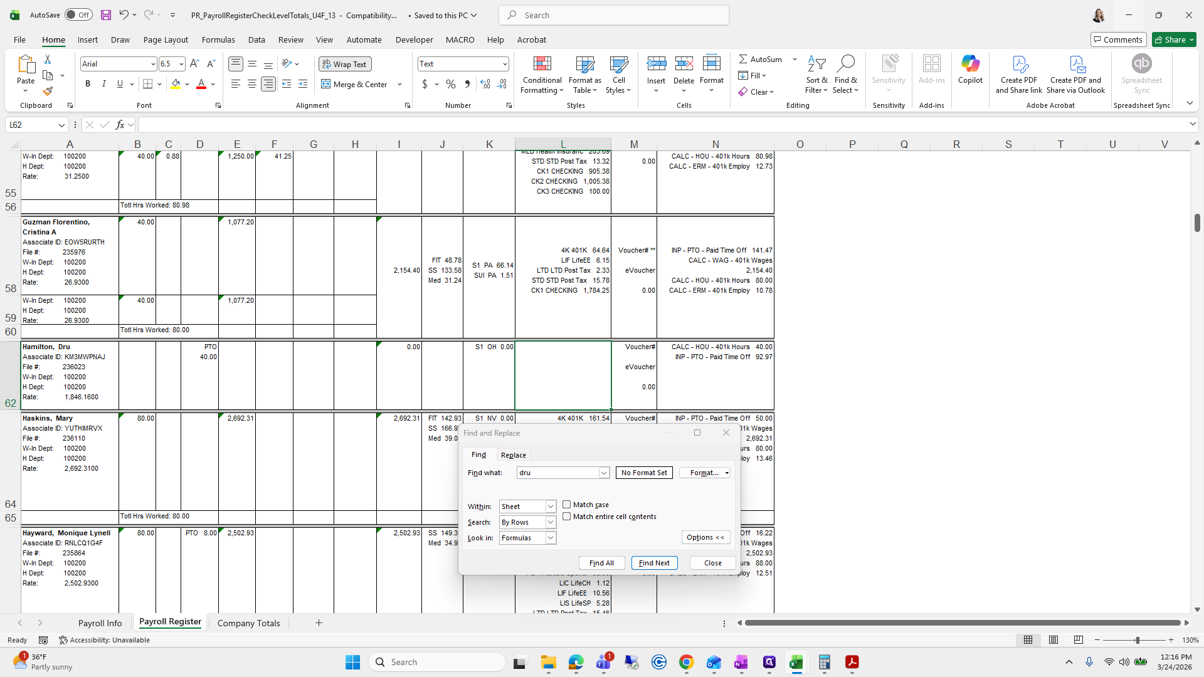Viewport: 1204px width, 677px height.
Task: Toggle the AutoSave switch
Action: [x=78, y=15]
